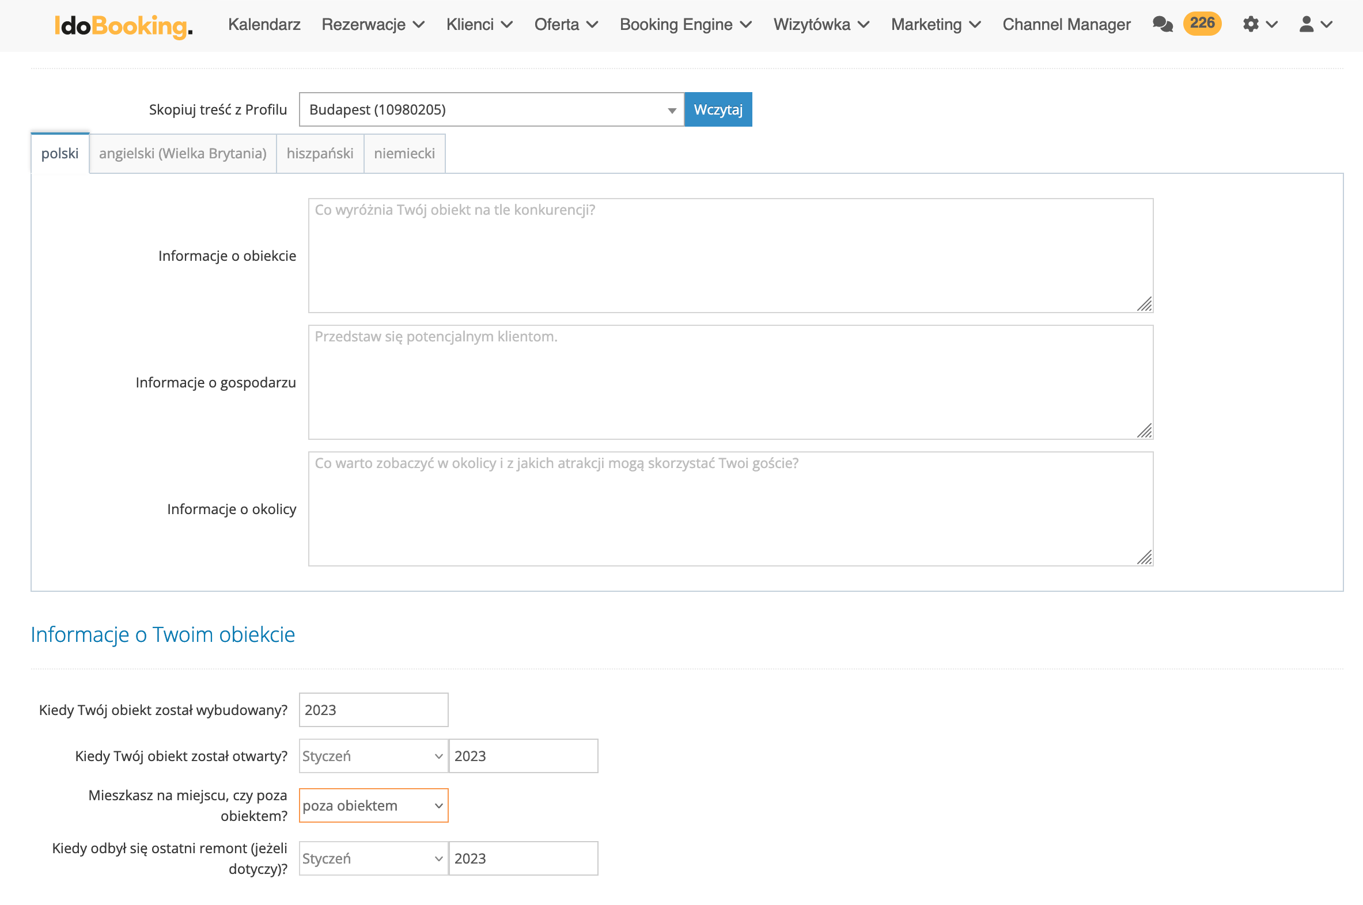Expand the last renovation month dropdown

[373, 859]
